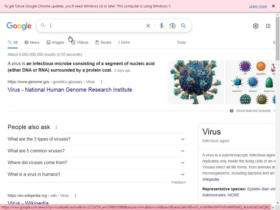Open Epstein–Barr virus species link
The height and width of the screenshot is (210, 280).
[x=261, y=189]
